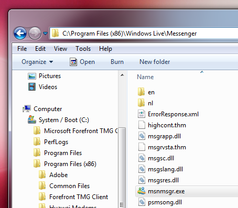
Task: Click the msgslang.dll gear file icon
Action: [x=142, y=169]
